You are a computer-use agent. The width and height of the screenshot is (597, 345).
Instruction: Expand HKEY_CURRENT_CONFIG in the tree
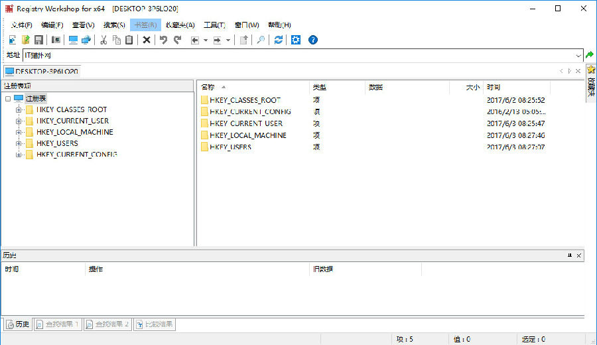click(x=19, y=155)
